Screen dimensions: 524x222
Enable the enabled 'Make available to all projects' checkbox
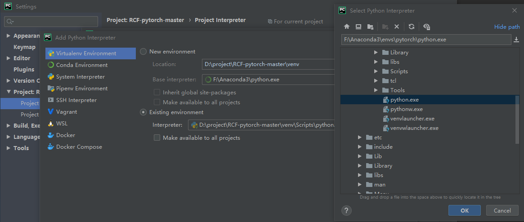pos(157,138)
